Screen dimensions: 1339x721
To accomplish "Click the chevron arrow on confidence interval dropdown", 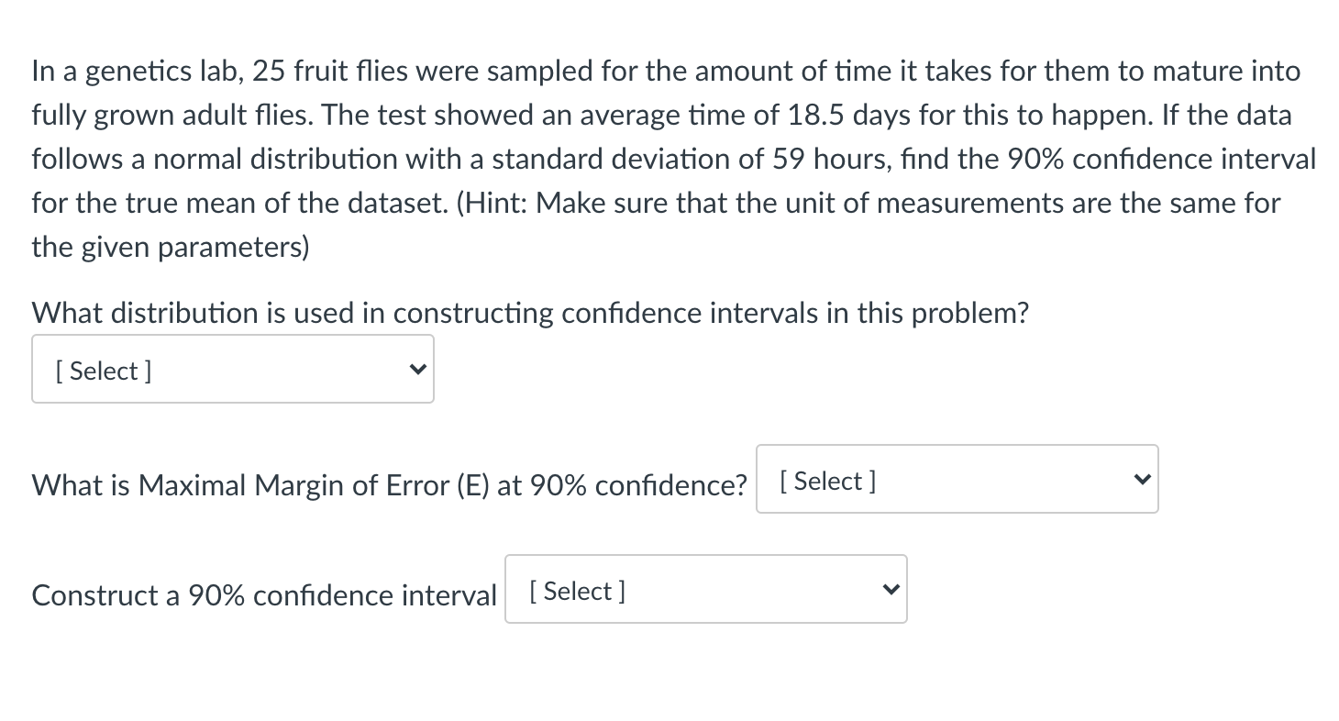I will pos(891,589).
